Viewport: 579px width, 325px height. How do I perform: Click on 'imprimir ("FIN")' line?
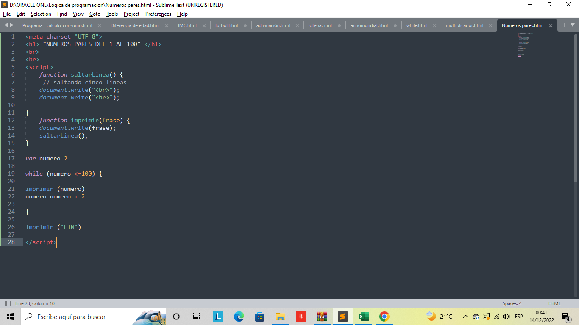53,227
